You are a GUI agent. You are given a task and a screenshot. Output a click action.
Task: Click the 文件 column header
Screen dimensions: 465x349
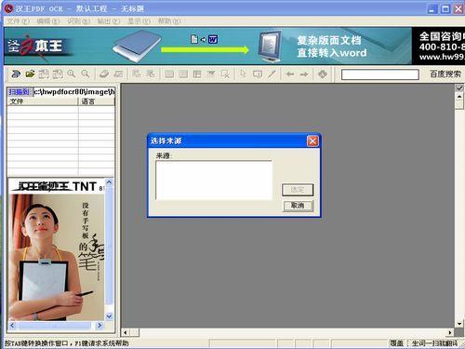(43, 101)
